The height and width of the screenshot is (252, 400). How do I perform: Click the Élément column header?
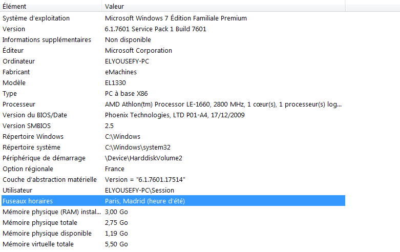(x=51, y=6)
